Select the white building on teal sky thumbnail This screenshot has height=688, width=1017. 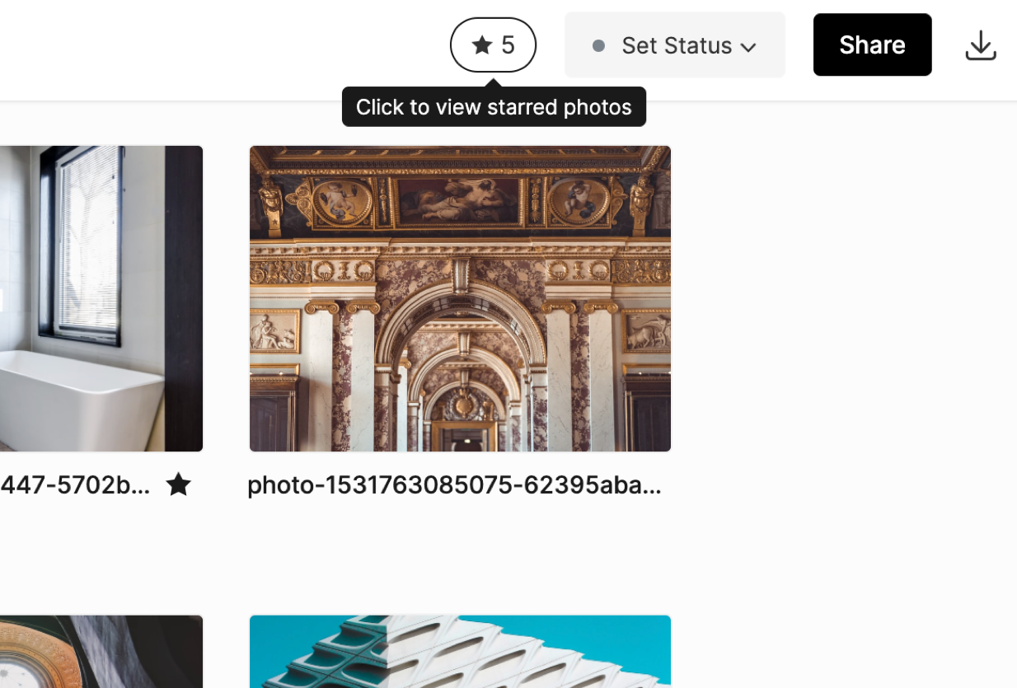[x=460, y=651]
